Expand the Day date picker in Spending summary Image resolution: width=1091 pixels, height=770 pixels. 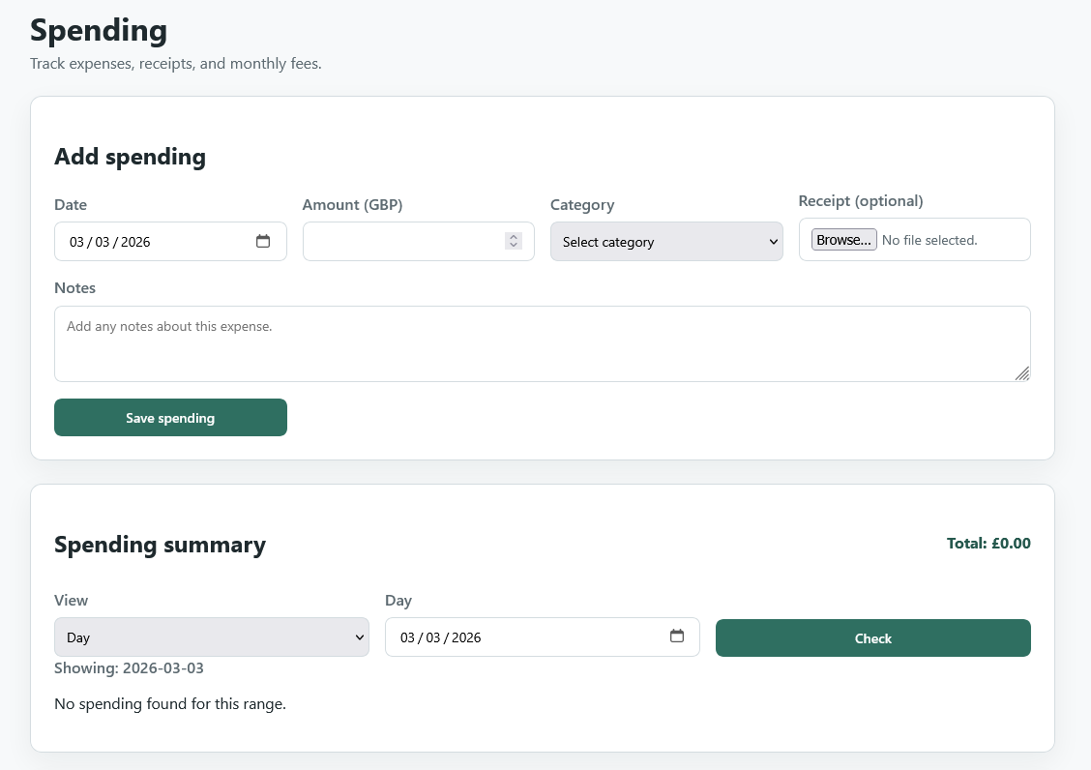coord(677,637)
